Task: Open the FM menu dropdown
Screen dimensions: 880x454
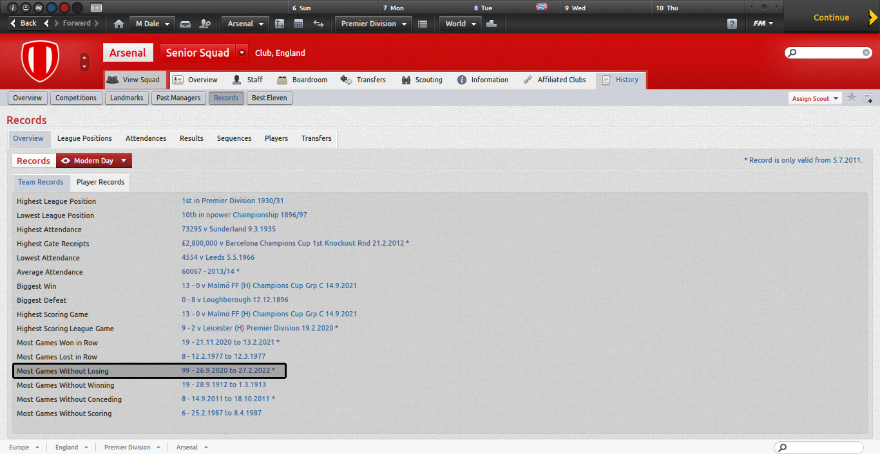Action: pyautogui.click(x=763, y=24)
